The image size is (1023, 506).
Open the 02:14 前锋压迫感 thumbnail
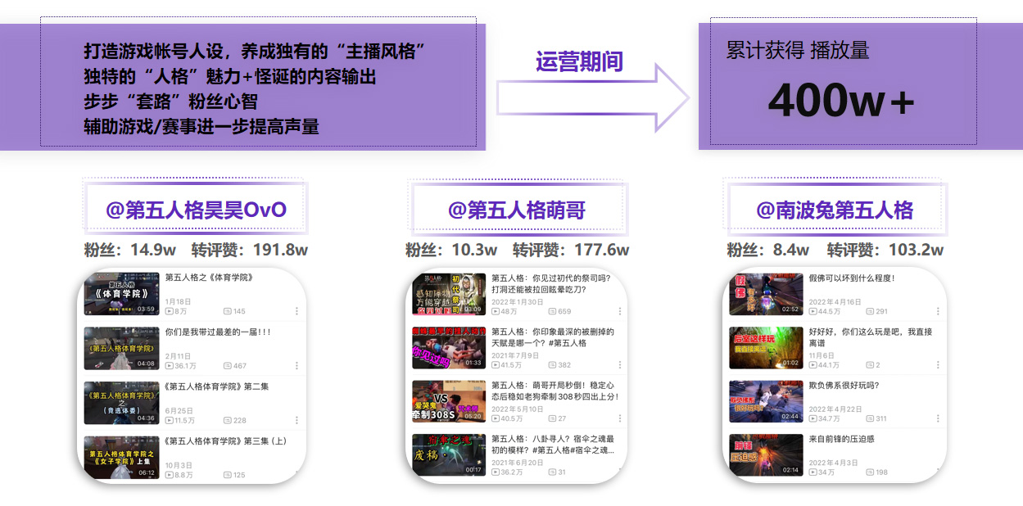coord(766,455)
